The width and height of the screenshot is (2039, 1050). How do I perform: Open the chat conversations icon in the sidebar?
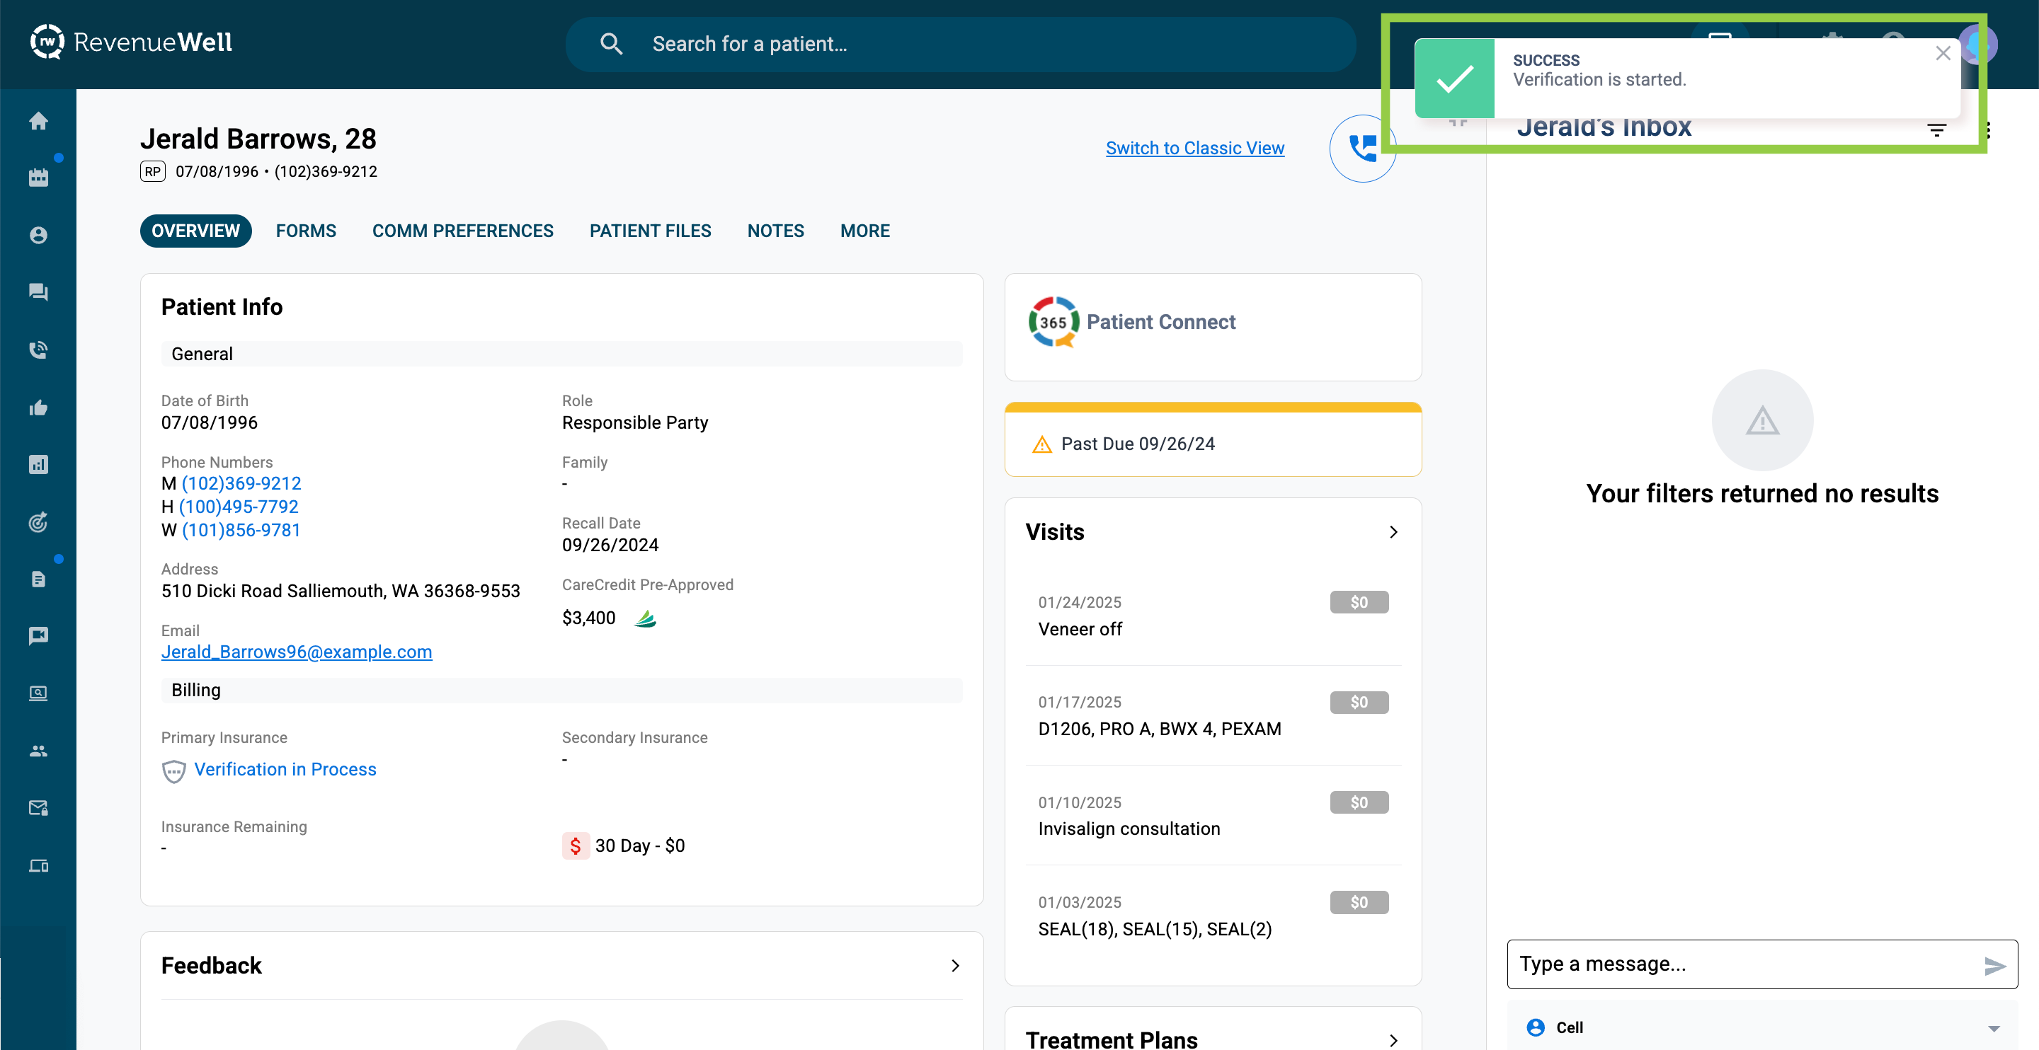(x=38, y=292)
